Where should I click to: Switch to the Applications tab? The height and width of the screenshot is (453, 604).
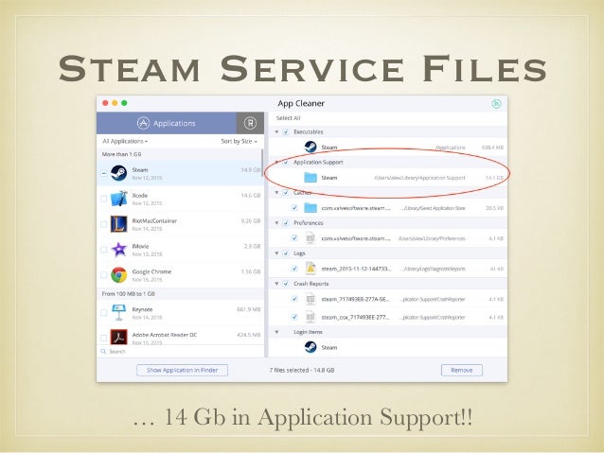[x=166, y=123]
